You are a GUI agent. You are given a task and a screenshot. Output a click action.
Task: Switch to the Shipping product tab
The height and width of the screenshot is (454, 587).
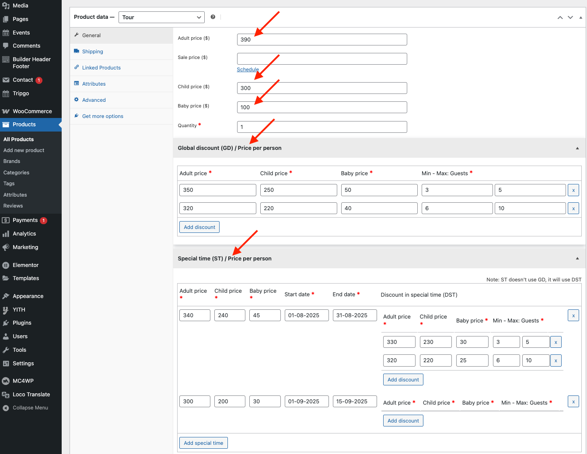pyautogui.click(x=121, y=52)
